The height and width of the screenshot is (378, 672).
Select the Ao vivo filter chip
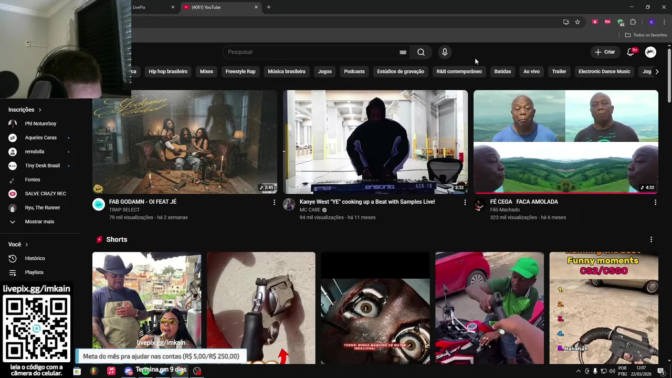click(531, 71)
